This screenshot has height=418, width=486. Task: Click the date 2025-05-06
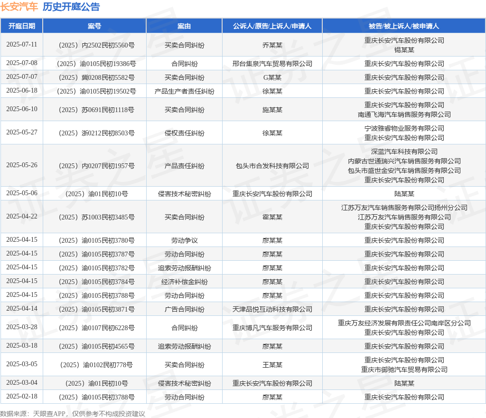(x=22, y=193)
